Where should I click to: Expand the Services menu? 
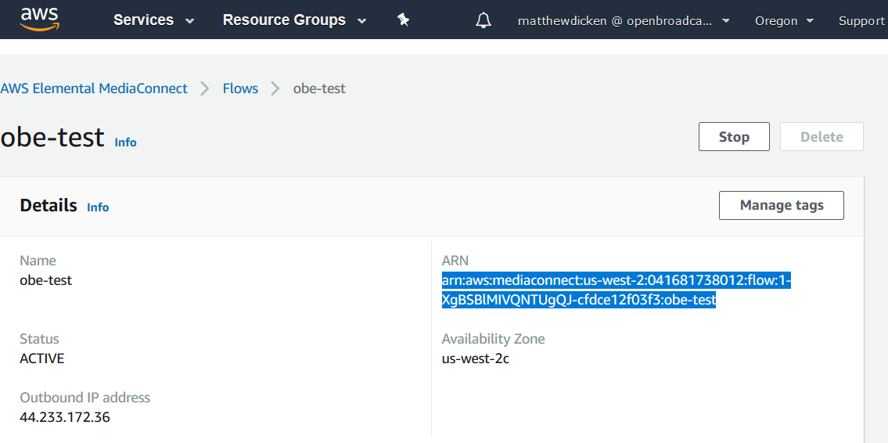153,20
